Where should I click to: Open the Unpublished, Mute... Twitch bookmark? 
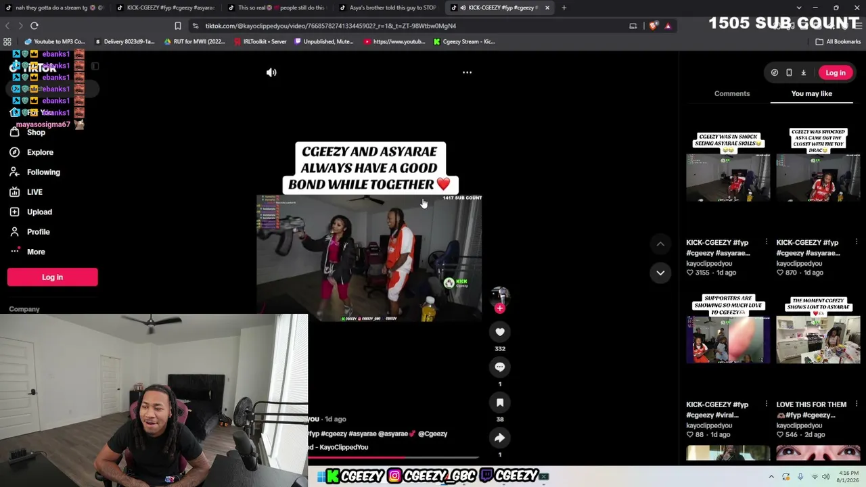[324, 41]
